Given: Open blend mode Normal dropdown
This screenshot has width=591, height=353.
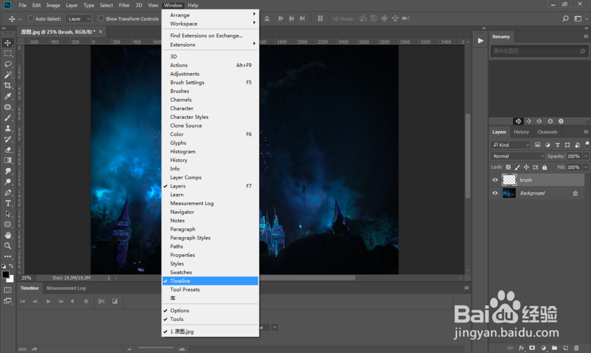Looking at the screenshot, I should click(518, 156).
